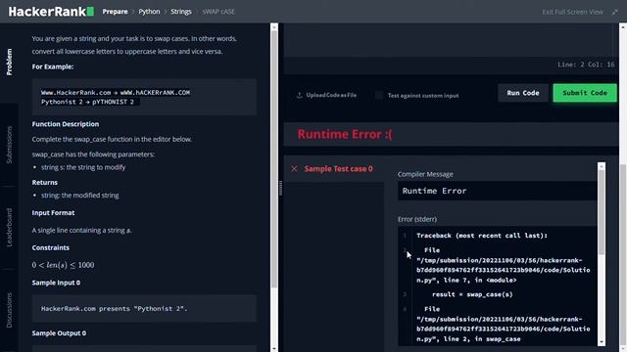This screenshot has height=352, width=627.
Task: Click the panel splitter handle
Action: 281,188
